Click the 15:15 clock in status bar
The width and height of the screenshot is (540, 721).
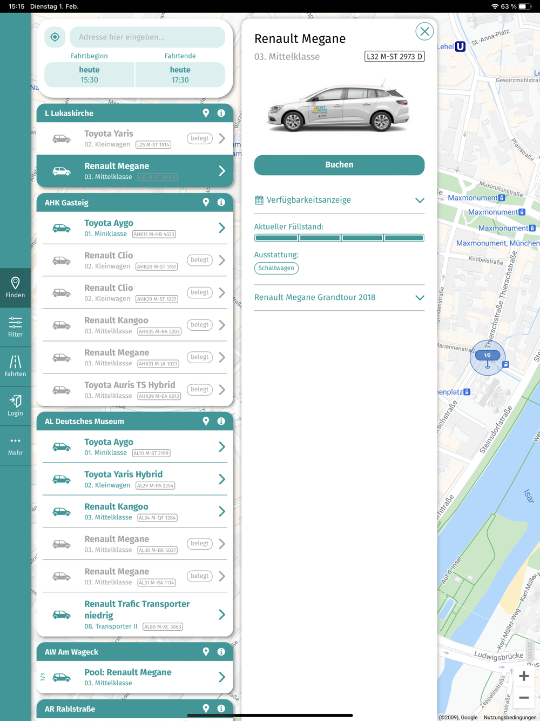pyautogui.click(x=16, y=6)
